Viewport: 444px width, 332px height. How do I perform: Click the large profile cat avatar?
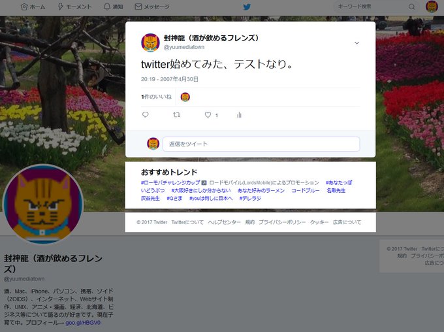43,205
